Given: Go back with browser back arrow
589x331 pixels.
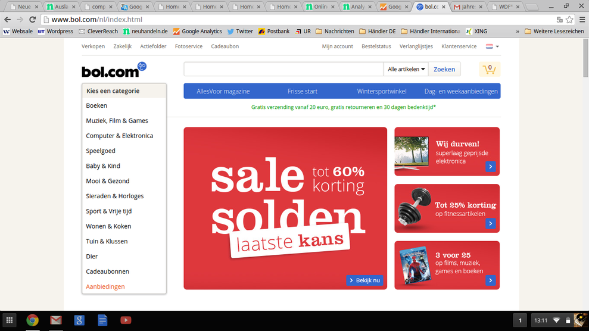Looking at the screenshot, I should pos(8,20).
